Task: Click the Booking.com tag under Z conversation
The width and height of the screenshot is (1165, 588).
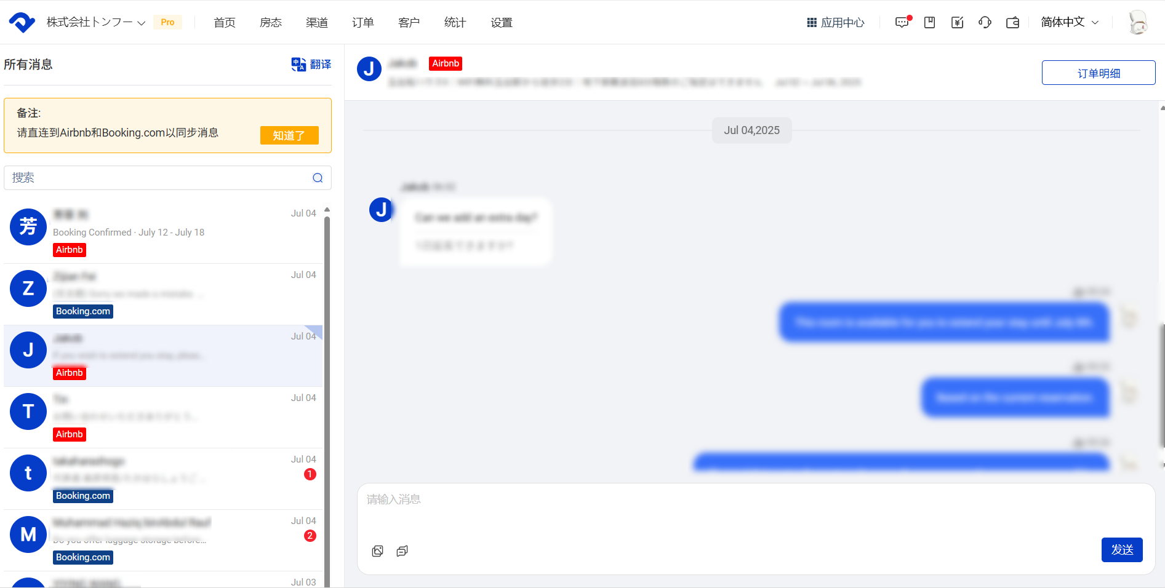Action: tap(83, 311)
